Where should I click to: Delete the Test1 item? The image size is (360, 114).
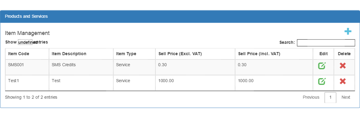[x=343, y=81]
